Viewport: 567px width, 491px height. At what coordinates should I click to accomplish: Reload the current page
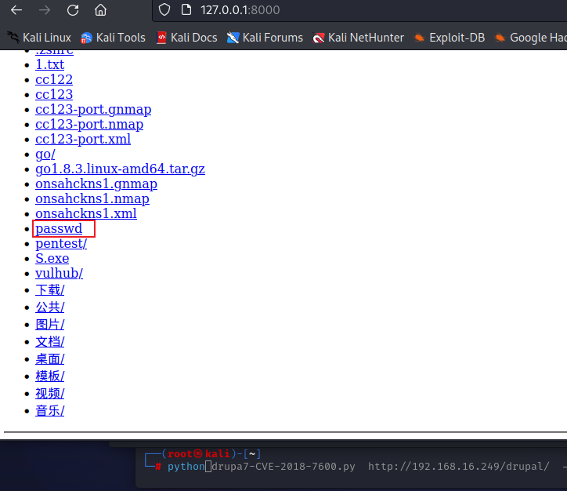(x=73, y=9)
